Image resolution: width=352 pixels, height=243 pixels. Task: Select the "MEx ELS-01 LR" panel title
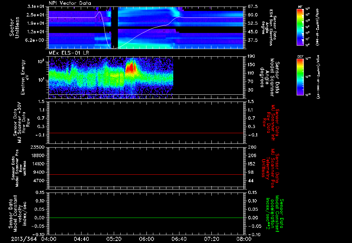pyautogui.click(x=68, y=53)
